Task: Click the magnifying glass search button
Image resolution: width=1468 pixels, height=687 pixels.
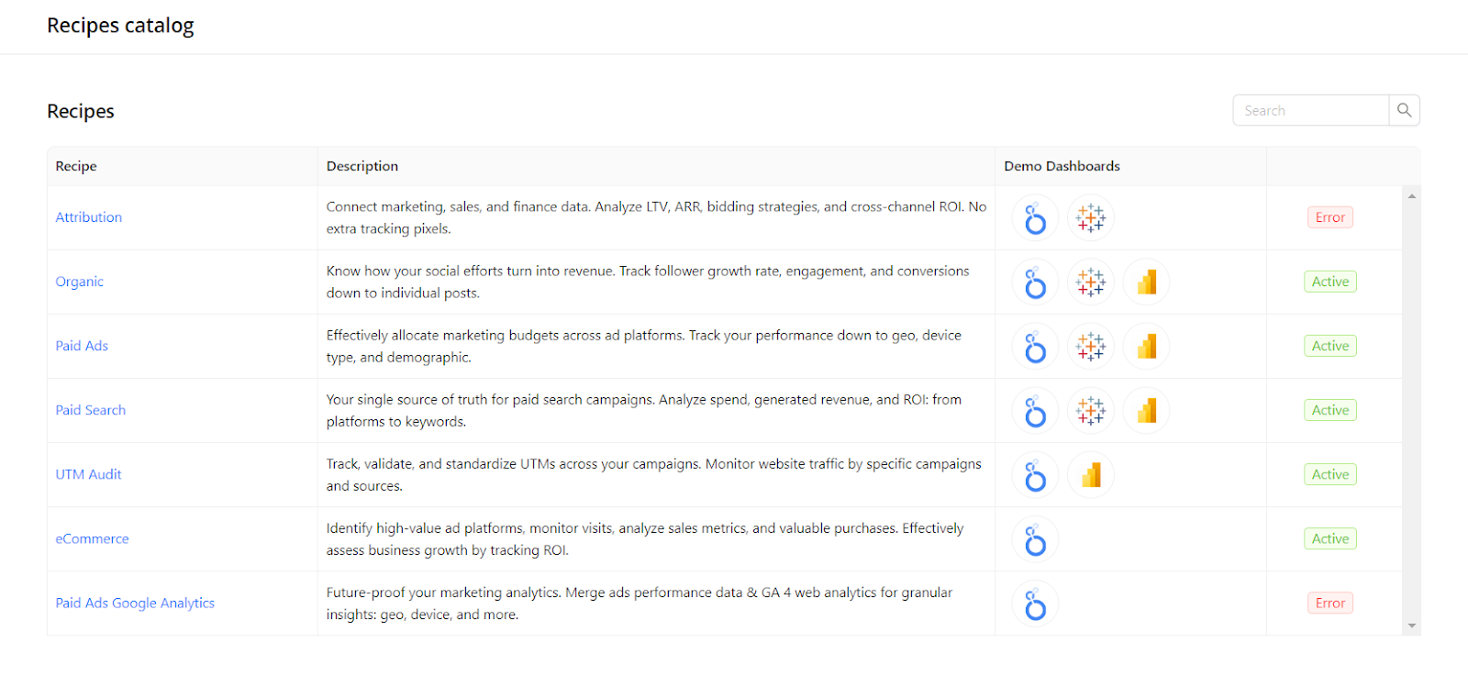Action: 1404,110
